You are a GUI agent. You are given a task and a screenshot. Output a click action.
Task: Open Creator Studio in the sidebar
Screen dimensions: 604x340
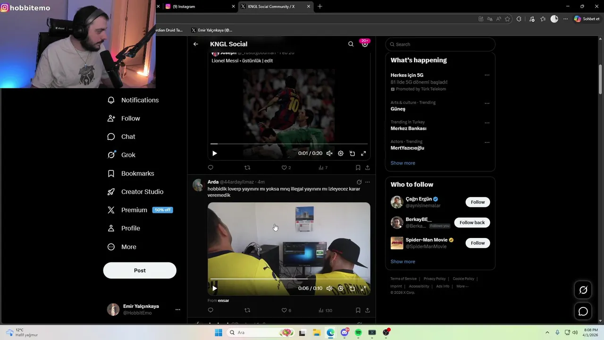[136, 192]
